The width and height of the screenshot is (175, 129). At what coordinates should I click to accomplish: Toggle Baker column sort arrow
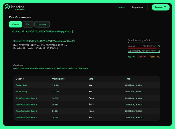(23, 79)
